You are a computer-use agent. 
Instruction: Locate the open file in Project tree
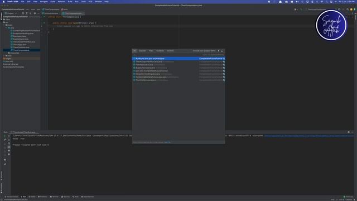(x=23, y=13)
